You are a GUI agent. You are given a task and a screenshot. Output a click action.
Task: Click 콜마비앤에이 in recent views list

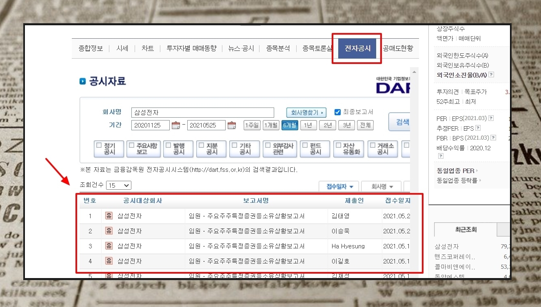[x=455, y=267]
